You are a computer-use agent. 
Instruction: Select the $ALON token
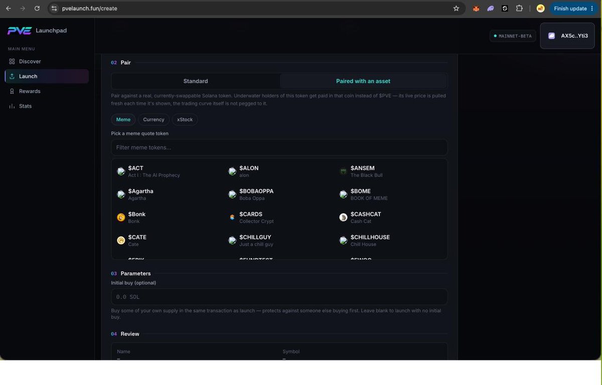278,171
